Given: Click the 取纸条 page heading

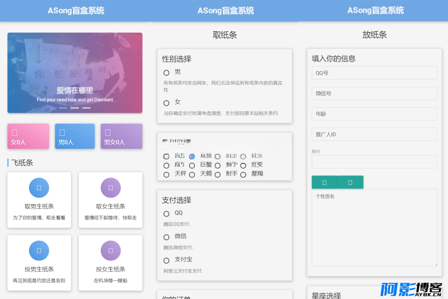Looking at the screenshot, I should [225, 35].
